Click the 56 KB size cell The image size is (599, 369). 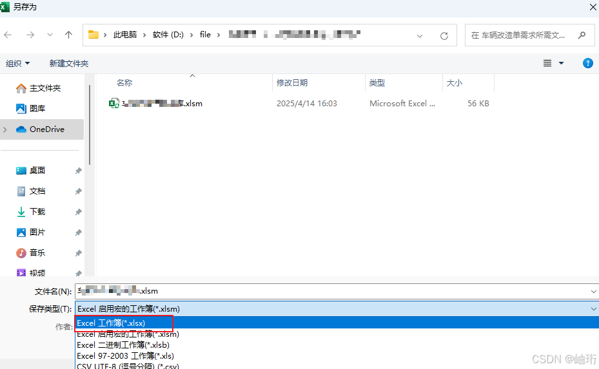pos(478,104)
